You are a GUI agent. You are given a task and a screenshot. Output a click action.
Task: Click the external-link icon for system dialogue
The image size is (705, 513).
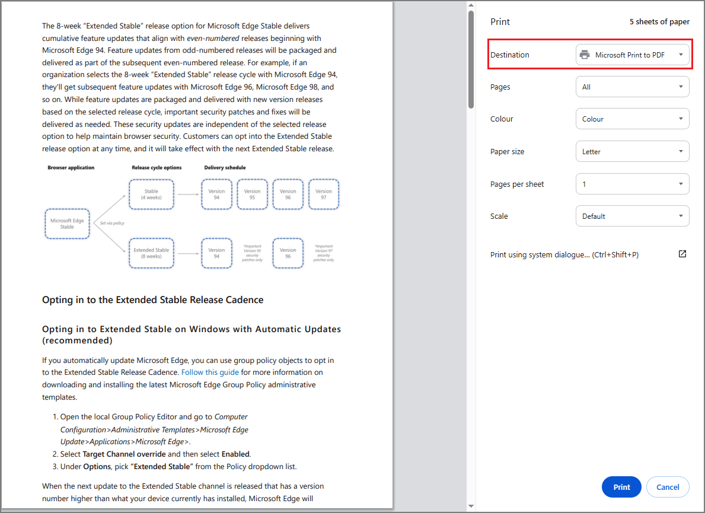click(682, 254)
